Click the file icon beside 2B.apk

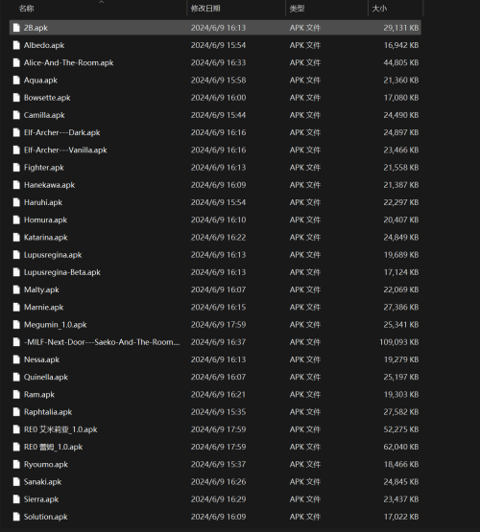(x=16, y=28)
